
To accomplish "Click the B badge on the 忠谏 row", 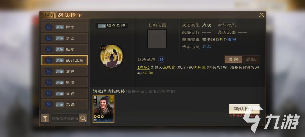I will coord(49,105).
